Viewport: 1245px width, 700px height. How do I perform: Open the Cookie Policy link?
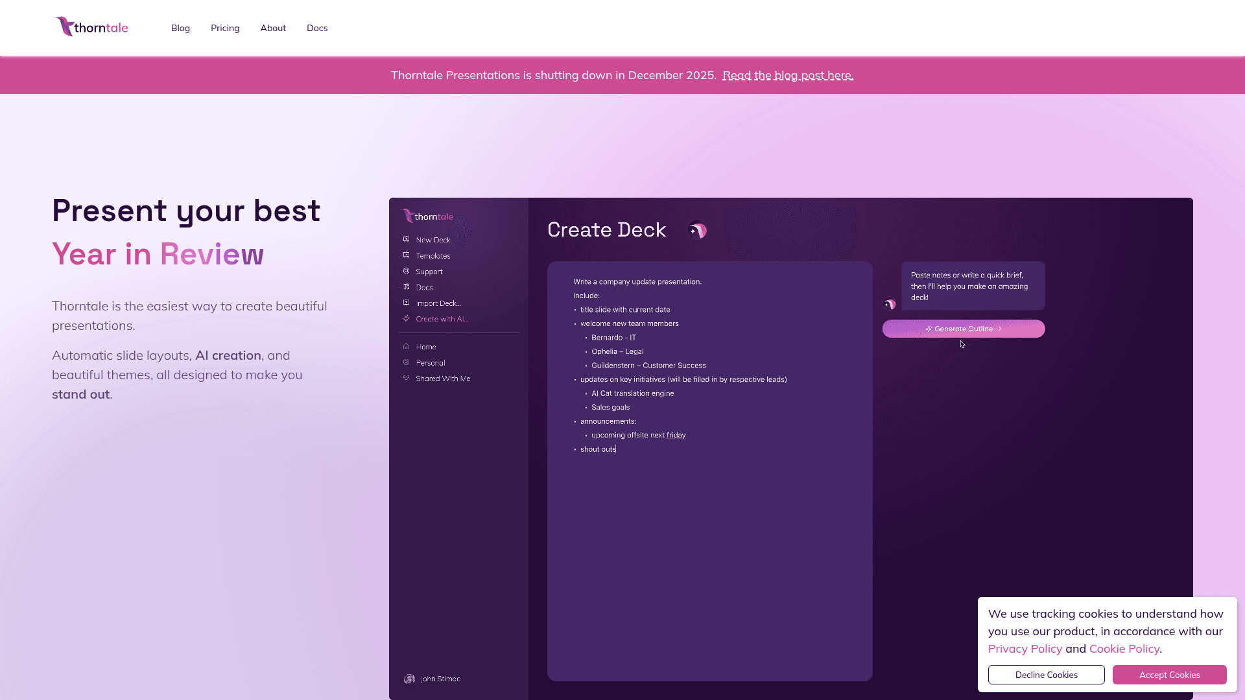tap(1124, 649)
